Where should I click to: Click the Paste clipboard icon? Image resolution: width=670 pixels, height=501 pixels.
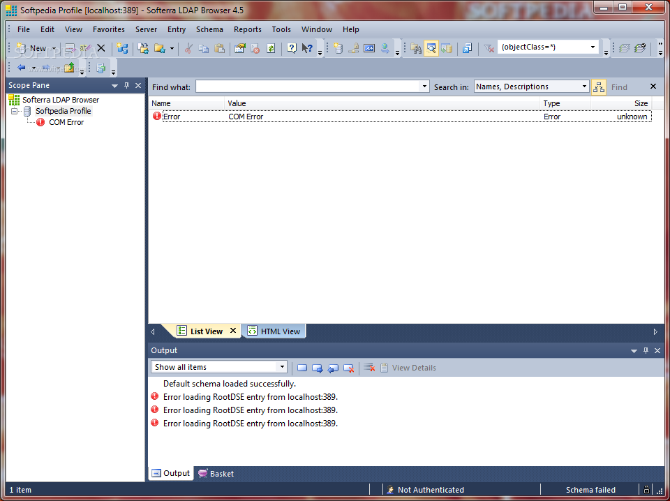(x=220, y=48)
